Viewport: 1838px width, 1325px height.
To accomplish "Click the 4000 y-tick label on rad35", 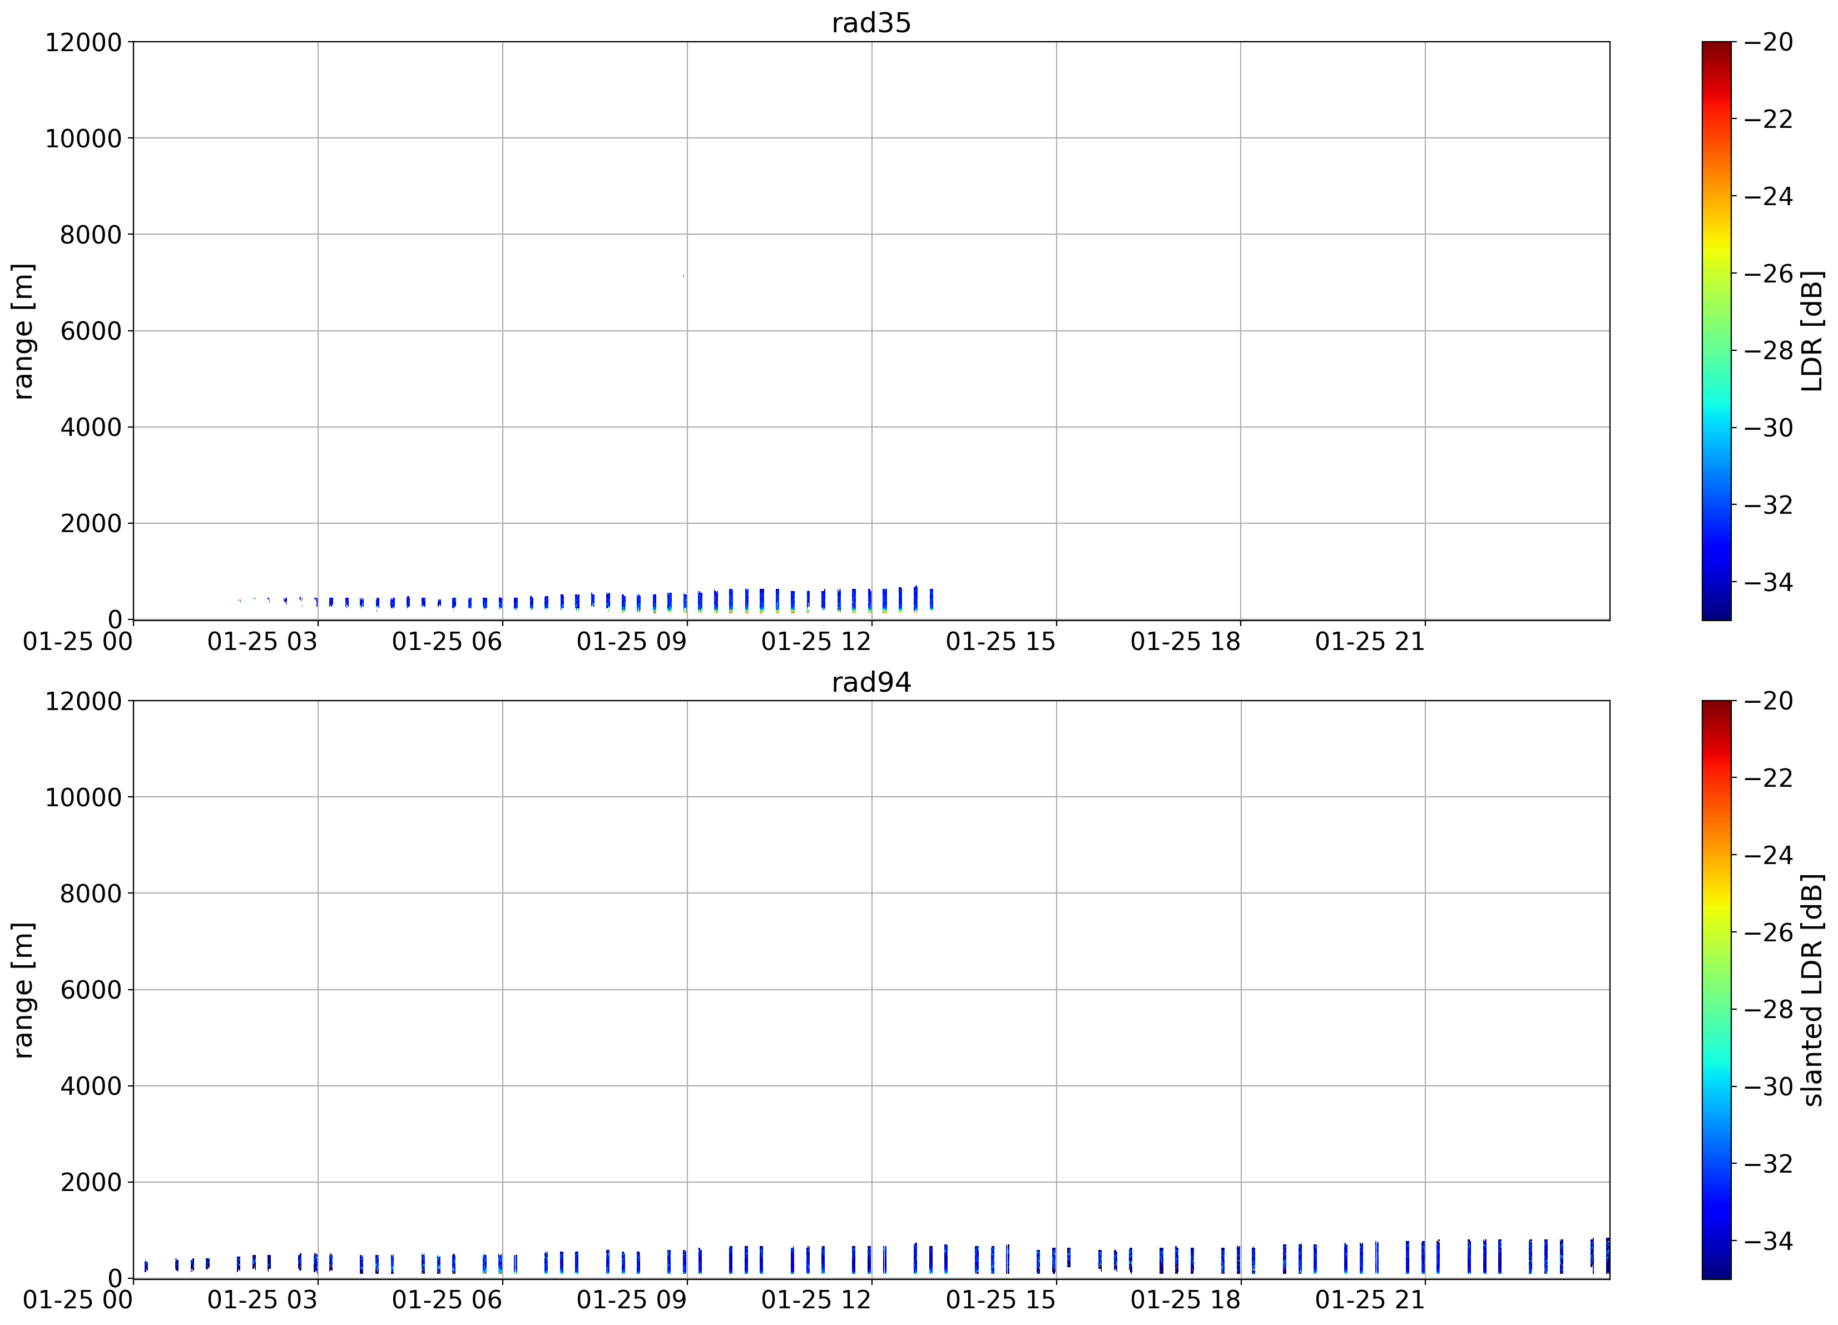I will click(91, 427).
